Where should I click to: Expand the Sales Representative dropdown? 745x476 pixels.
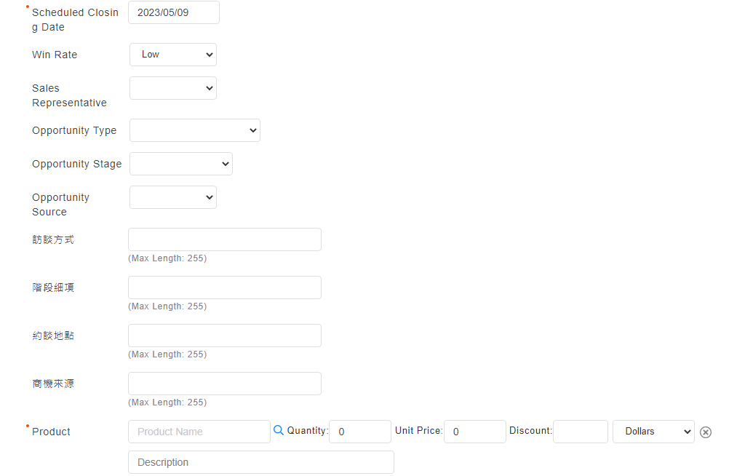point(173,88)
